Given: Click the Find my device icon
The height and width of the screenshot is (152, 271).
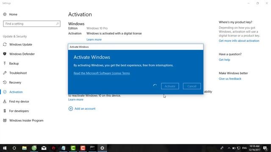Looking at the screenshot, I should pyautogui.click(x=5, y=101).
